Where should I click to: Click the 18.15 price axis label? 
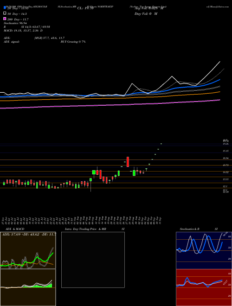[x=226, y=151]
